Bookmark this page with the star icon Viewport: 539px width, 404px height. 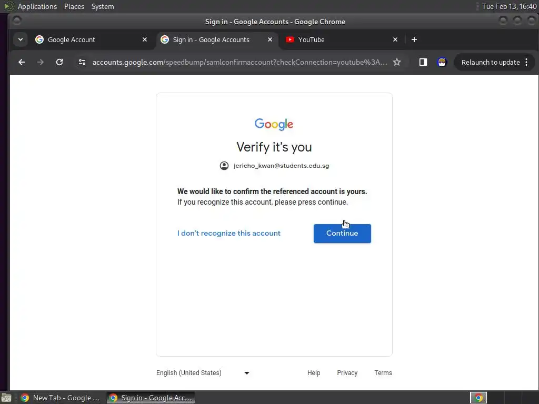(397, 62)
